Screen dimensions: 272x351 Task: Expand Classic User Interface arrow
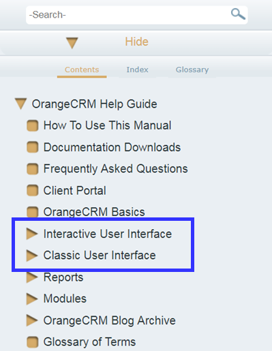click(32, 256)
